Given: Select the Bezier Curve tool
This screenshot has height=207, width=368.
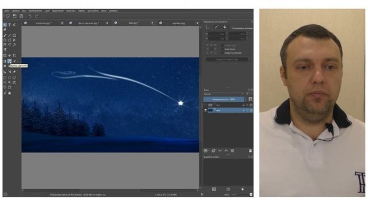Looking at the screenshot, I should pyautogui.click(x=5, y=45).
